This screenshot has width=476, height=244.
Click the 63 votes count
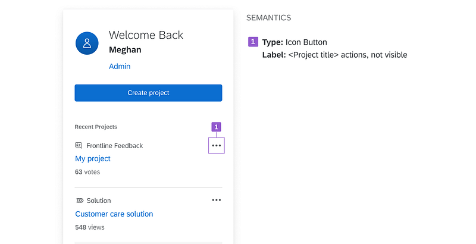[87, 172]
